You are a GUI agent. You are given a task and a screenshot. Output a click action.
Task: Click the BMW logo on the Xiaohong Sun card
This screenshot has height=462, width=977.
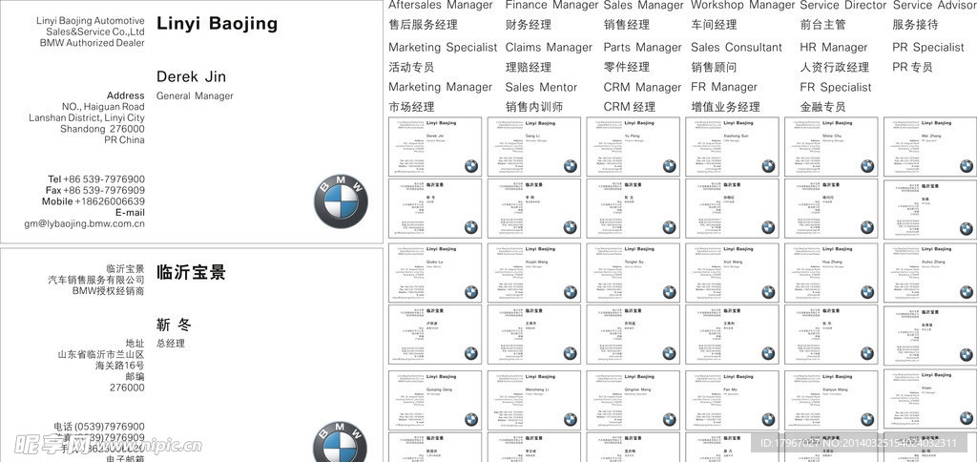click(768, 166)
